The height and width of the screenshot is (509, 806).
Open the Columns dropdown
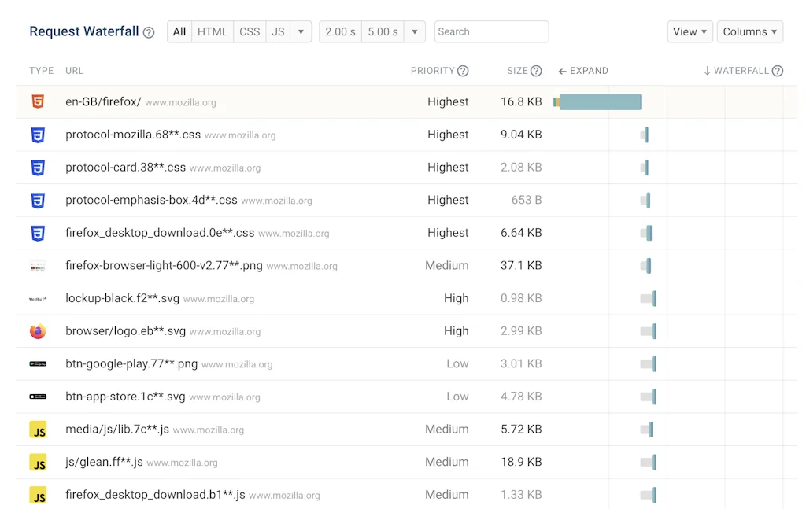point(749,31)
